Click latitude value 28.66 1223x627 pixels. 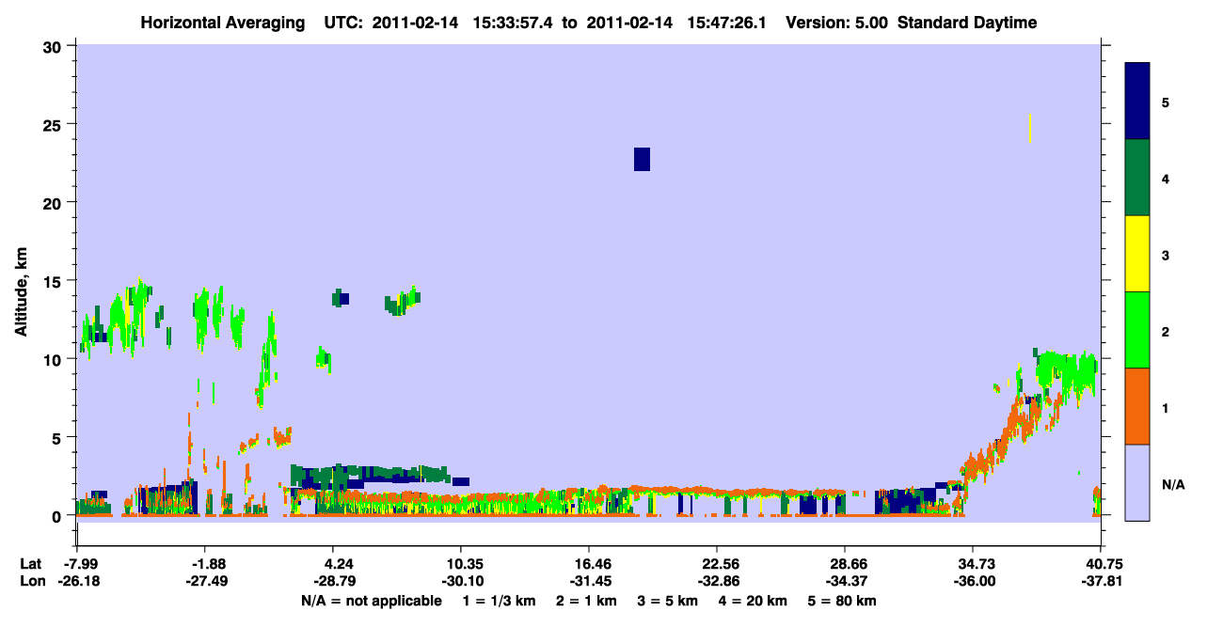(844, 564)
